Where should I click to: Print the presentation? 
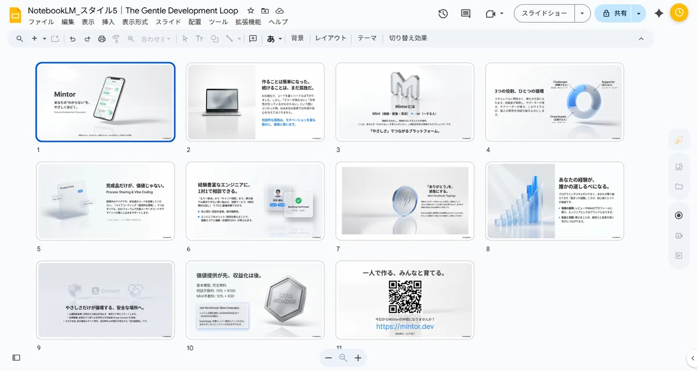(x=102, y=39)
